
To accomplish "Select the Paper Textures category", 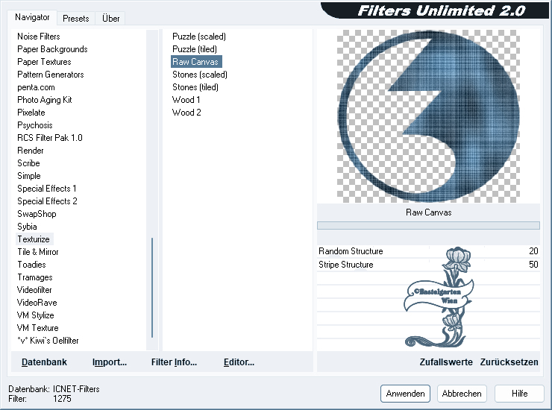I will pos(44,62).
